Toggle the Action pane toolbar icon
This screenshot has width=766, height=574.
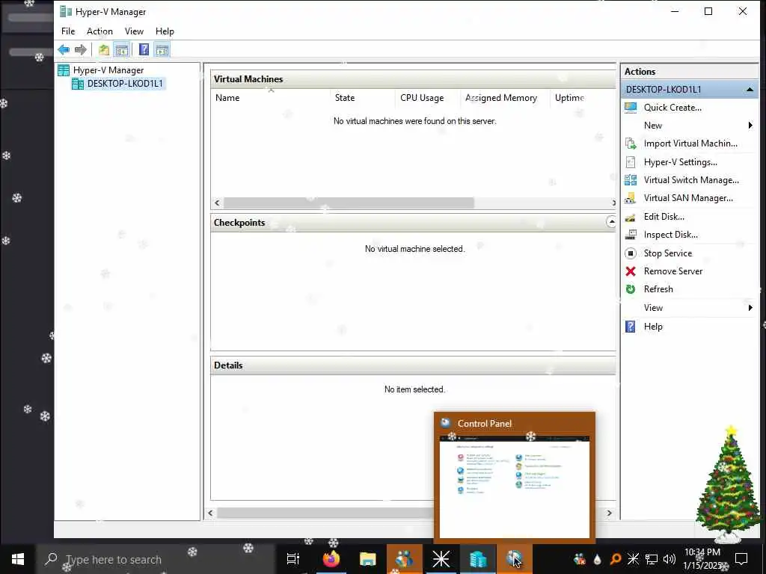162,49
